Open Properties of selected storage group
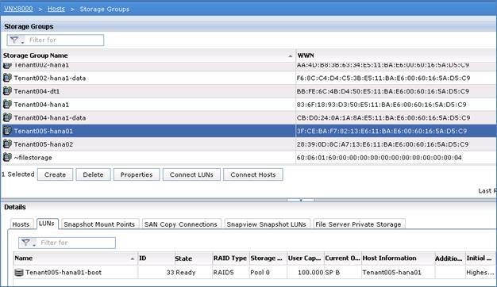 137,174
